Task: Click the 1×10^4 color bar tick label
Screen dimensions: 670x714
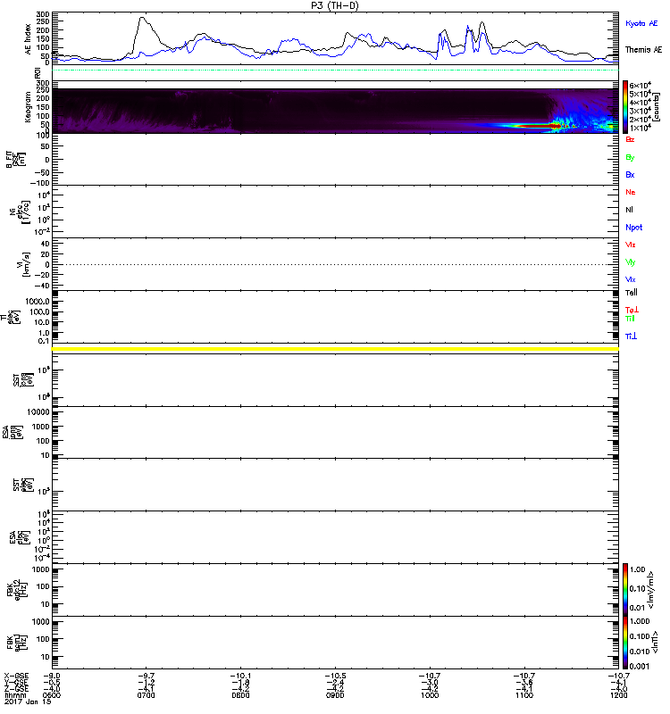Action: [641, 128]
